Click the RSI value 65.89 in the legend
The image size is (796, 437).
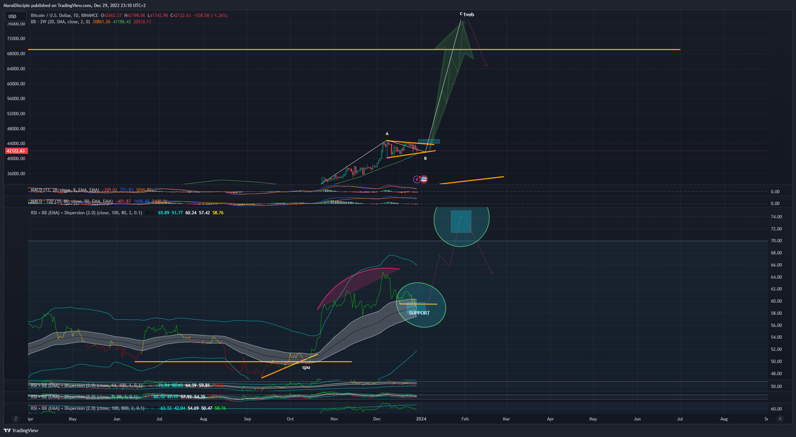tap(164, 213)
